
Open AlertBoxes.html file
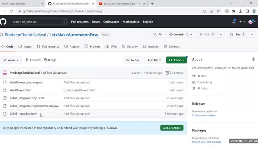(x=20, y=90)
